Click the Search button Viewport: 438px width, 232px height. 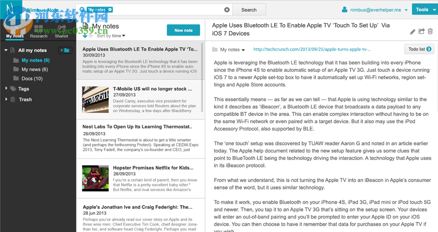(x=249, y=10)
